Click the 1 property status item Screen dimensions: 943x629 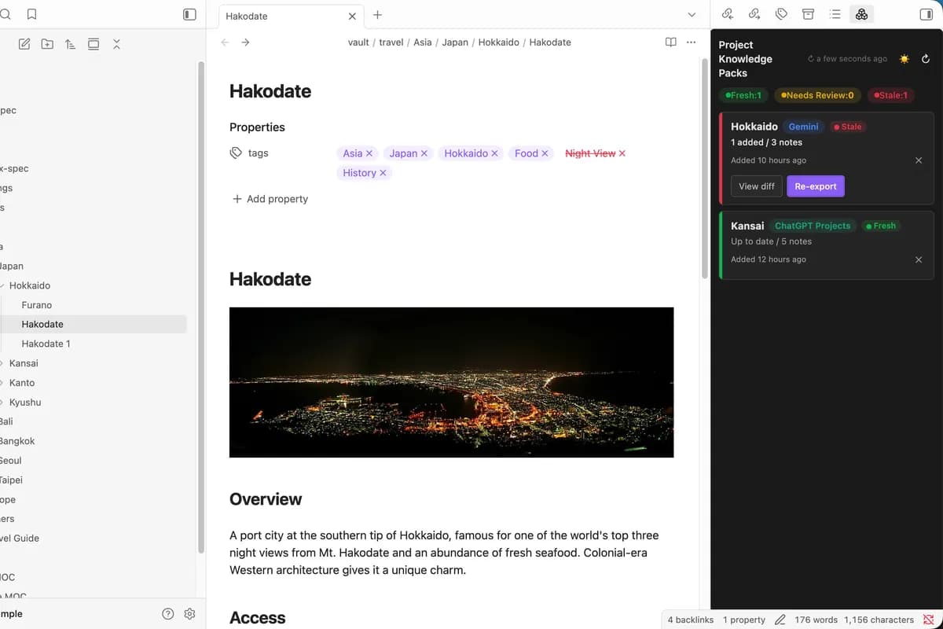744,620
